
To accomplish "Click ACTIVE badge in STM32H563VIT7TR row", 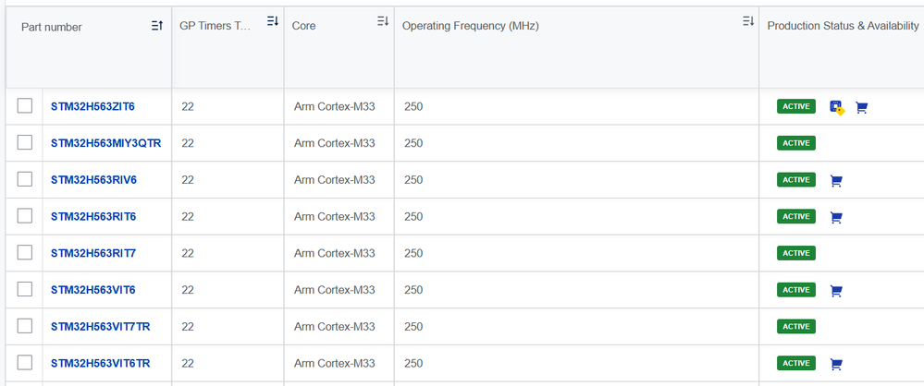I will click(796, 327).
